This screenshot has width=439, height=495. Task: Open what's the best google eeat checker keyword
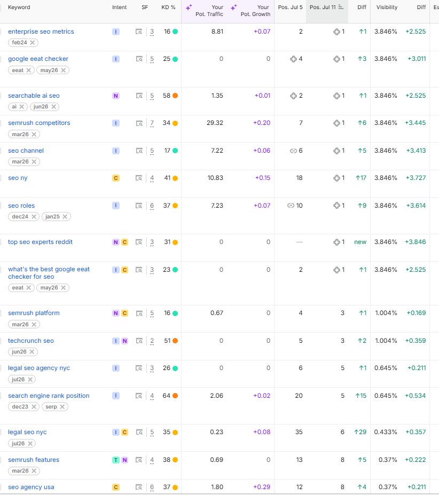point(49,273)
